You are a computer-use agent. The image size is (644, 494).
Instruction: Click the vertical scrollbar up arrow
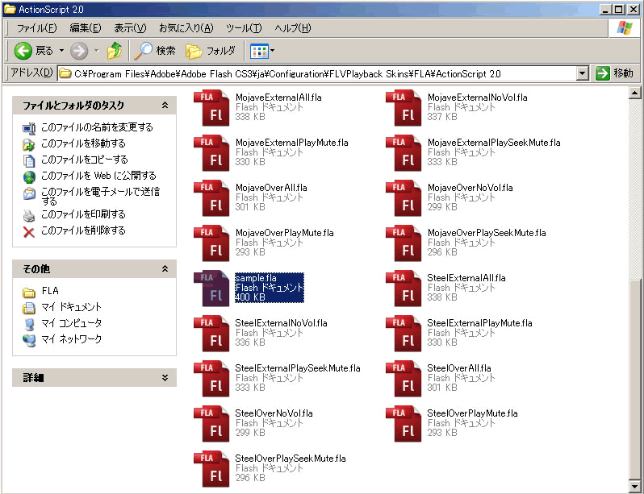pos(634,93)
